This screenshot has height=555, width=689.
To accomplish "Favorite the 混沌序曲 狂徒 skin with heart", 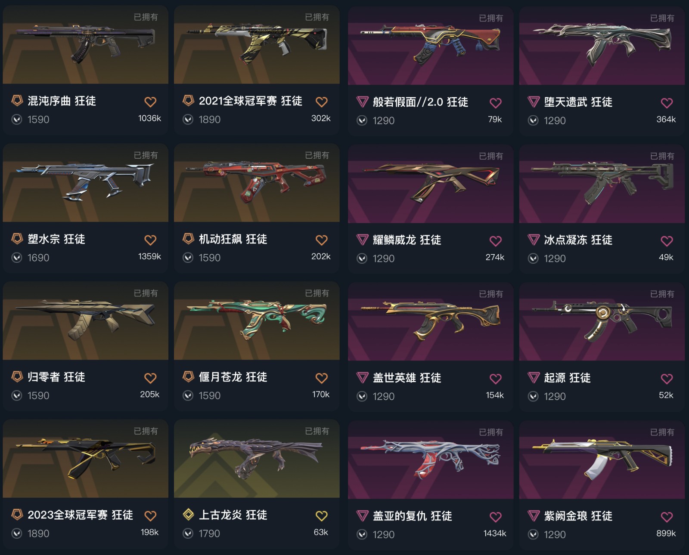I will point(150,102).
